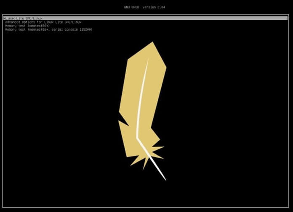The width and height of the screenshot is (293, 212).
Task: Select the highlighted Linux Lite GNU/Linux entry
Action: click(x=146, y=18)
